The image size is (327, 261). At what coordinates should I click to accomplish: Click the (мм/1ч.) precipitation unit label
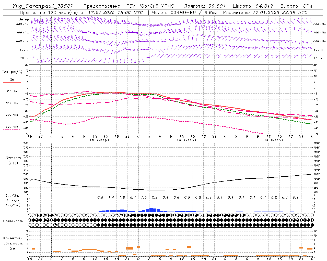pos(13,205)
